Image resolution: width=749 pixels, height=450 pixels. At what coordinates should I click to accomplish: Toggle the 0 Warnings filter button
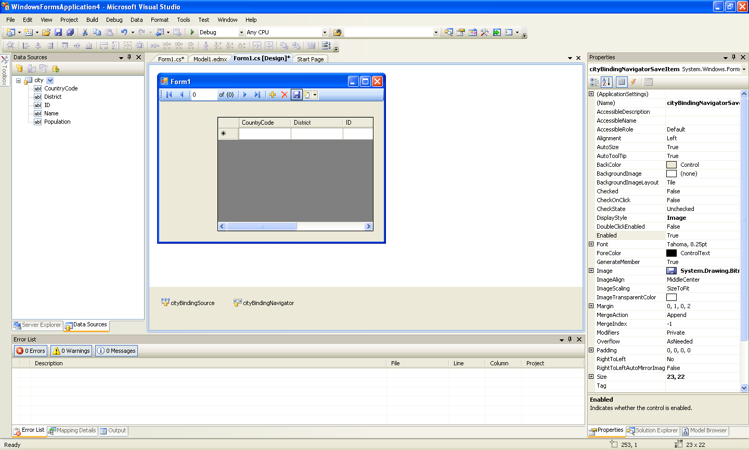point(72,351)
